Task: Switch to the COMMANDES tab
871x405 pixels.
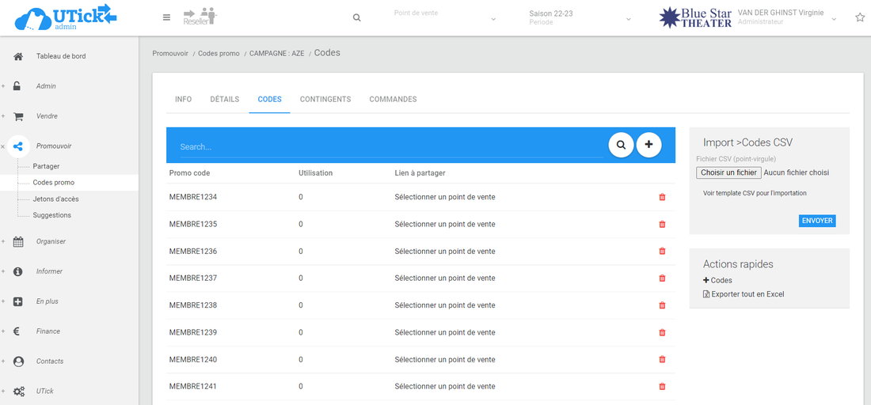Action: tap(393, 100)
